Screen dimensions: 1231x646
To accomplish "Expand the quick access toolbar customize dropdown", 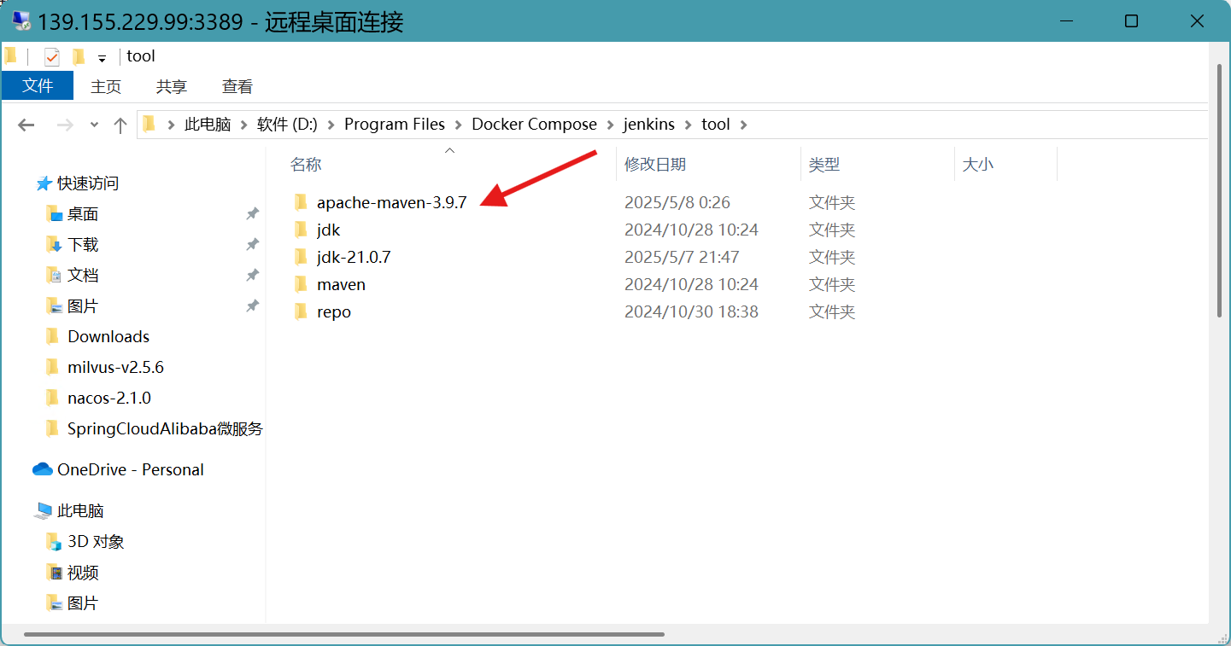I will (x=102, y=58).
